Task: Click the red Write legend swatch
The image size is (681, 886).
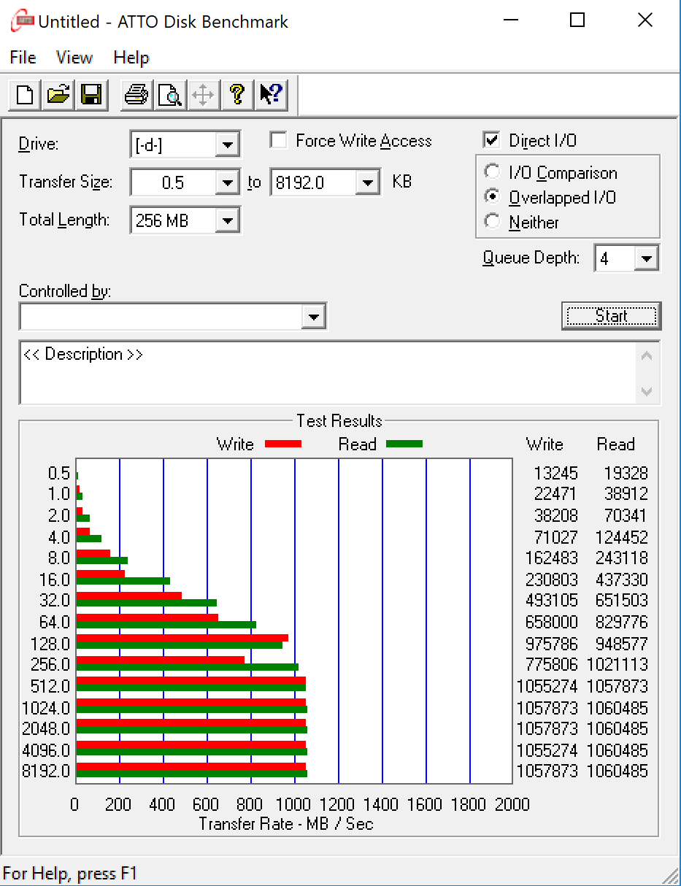Action: pyautogui.click(x=283, y=444)
